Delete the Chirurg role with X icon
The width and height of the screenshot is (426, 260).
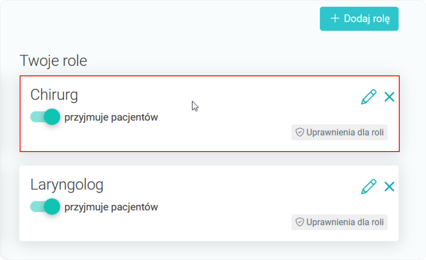pyautogui.click(x=389, y=97)
